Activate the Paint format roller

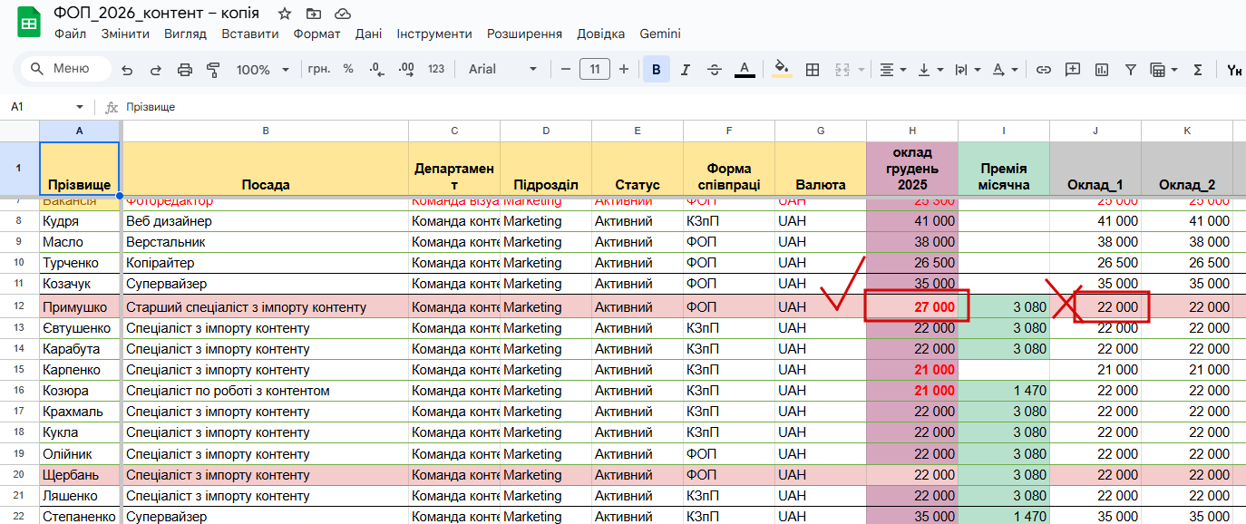coord(214,70)
